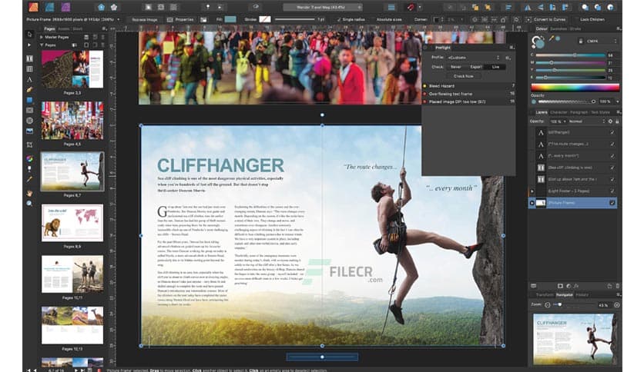This screenshot has height=372, width=644.
Task: Switch to the Paragraph tab
Action: click(579, 112)
